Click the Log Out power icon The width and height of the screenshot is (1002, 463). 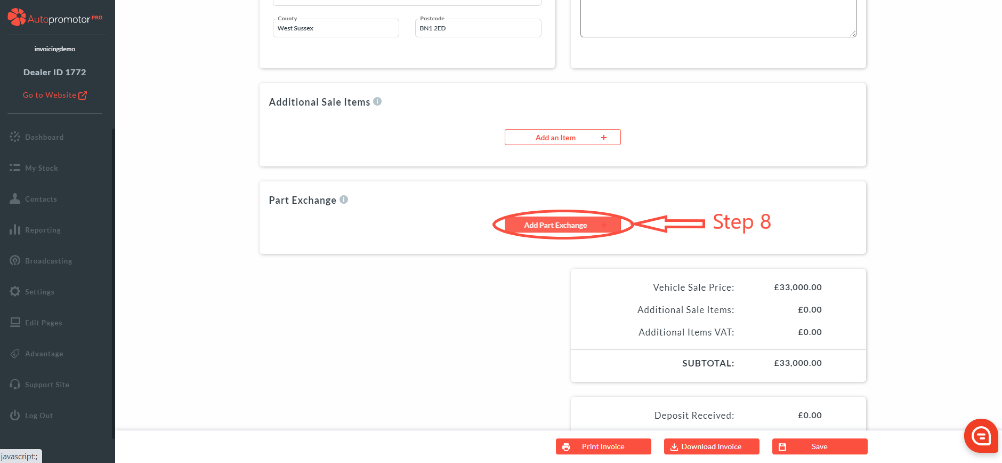tap(15, 415)
